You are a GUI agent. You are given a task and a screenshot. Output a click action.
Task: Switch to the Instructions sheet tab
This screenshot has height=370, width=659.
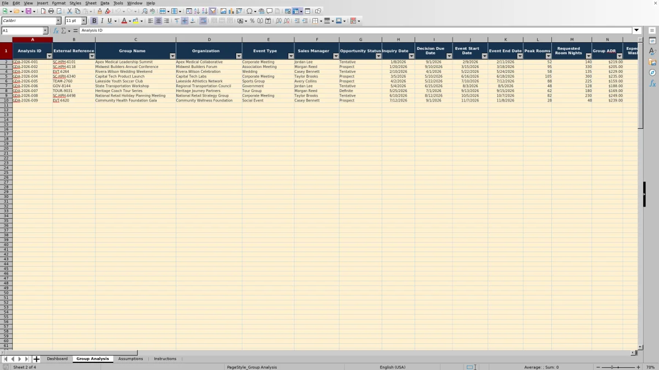coord(165,359)
